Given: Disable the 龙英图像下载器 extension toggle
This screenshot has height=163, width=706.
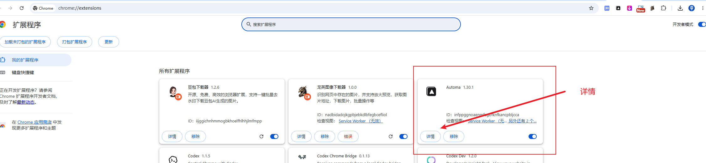Looking at the screenshot, I should [403, 136].
